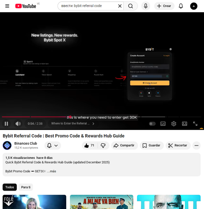This screenshot has width=204, height=209.
Task: Start voice search with the microphone
Action: click(146, 6)
